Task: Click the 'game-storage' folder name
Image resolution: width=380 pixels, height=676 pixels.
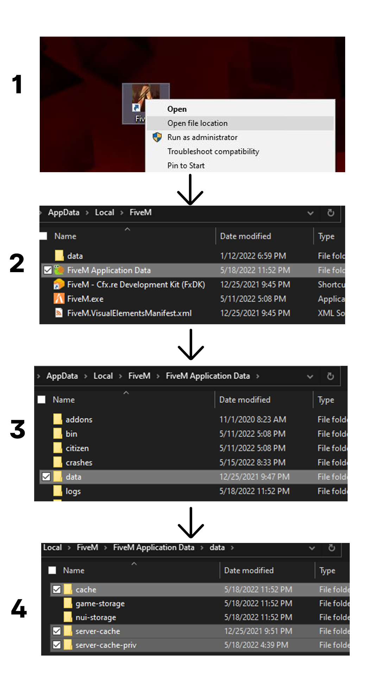Action: pyautogui.click(x=100, y=603)
